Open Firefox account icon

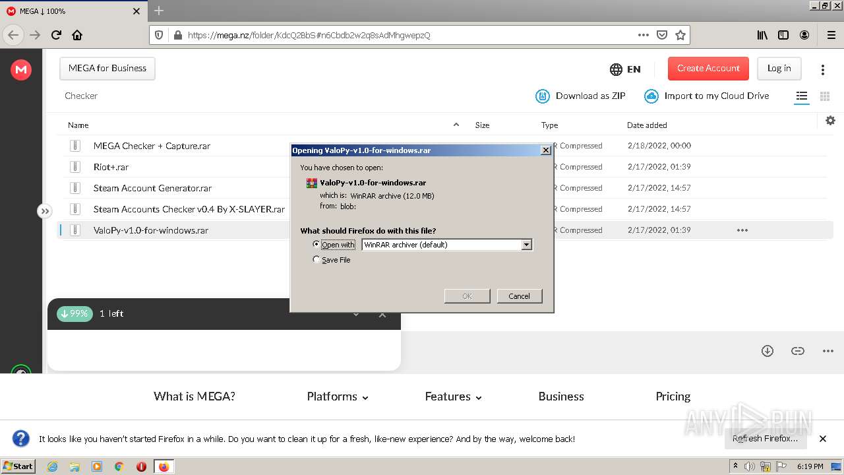(x=804, y=35)
